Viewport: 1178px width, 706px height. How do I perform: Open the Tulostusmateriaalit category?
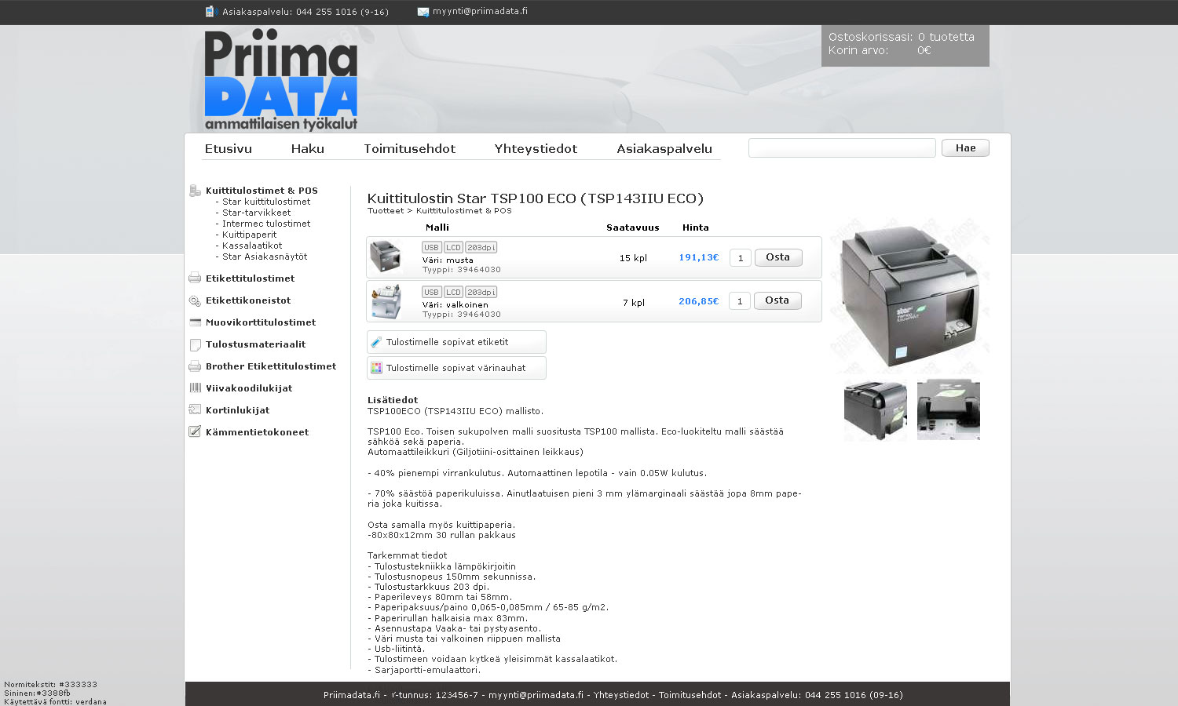click(256, 344)
